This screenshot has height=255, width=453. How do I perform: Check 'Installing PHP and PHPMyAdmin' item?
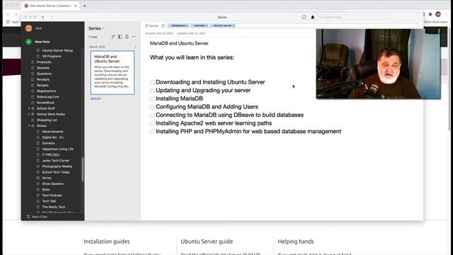click(152, 132)
